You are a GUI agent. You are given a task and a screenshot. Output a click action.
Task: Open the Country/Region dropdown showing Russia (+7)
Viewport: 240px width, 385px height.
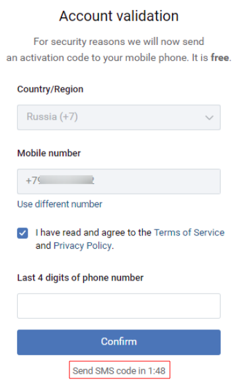[x=119, y=117]
